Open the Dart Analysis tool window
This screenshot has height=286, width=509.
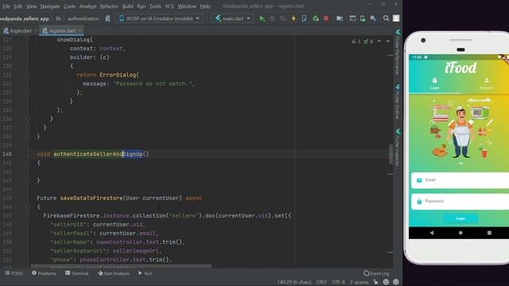114,273
